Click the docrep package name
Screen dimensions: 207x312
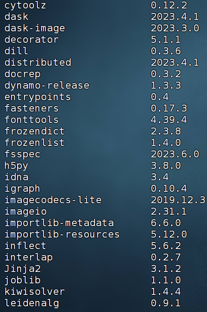(22, 74)
